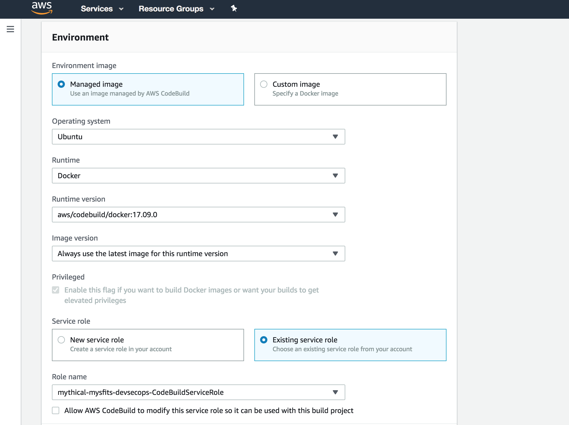Click 'Choose an existing service role from your account'
This screenshot has height=425, width=569.
342,349
